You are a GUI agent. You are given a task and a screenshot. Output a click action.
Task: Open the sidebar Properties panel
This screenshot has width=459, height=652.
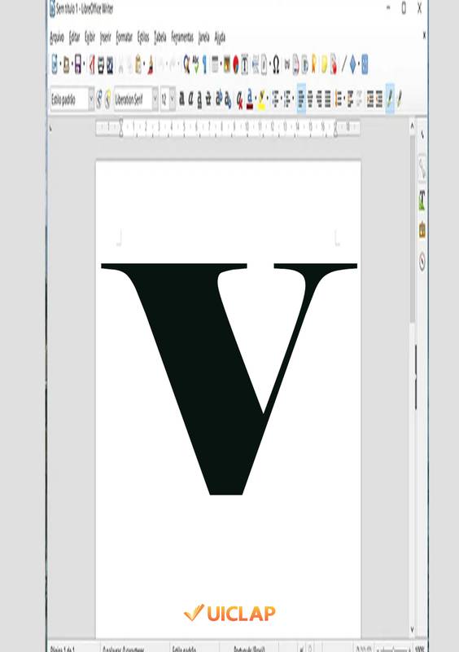[x=422, y=168]
